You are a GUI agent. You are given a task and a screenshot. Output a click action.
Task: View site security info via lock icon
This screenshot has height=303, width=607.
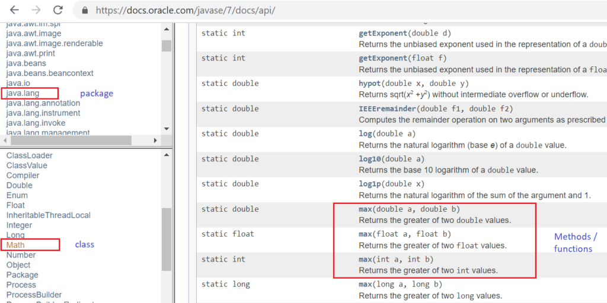tap(85, 10)
